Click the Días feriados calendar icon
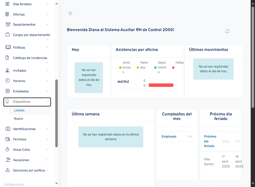The image size is (255, 187). pyautogui.click(x=7, y=4)
